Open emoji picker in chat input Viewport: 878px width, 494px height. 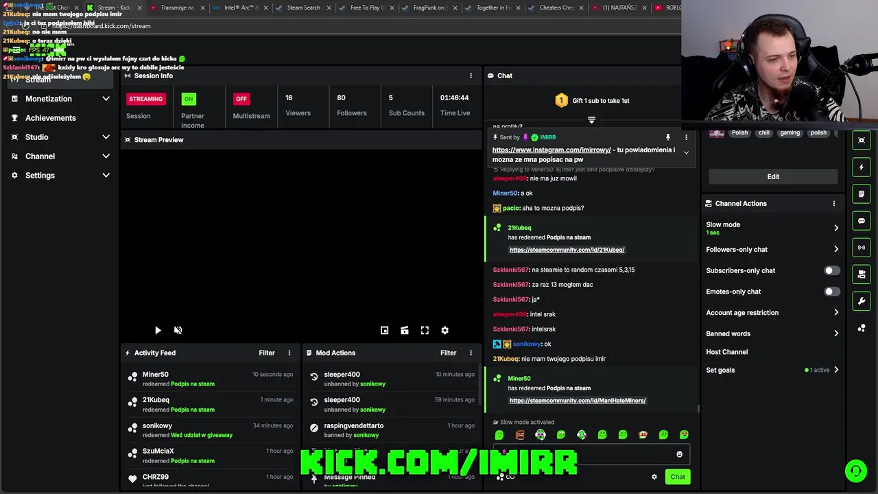click(x=679, y=454)
